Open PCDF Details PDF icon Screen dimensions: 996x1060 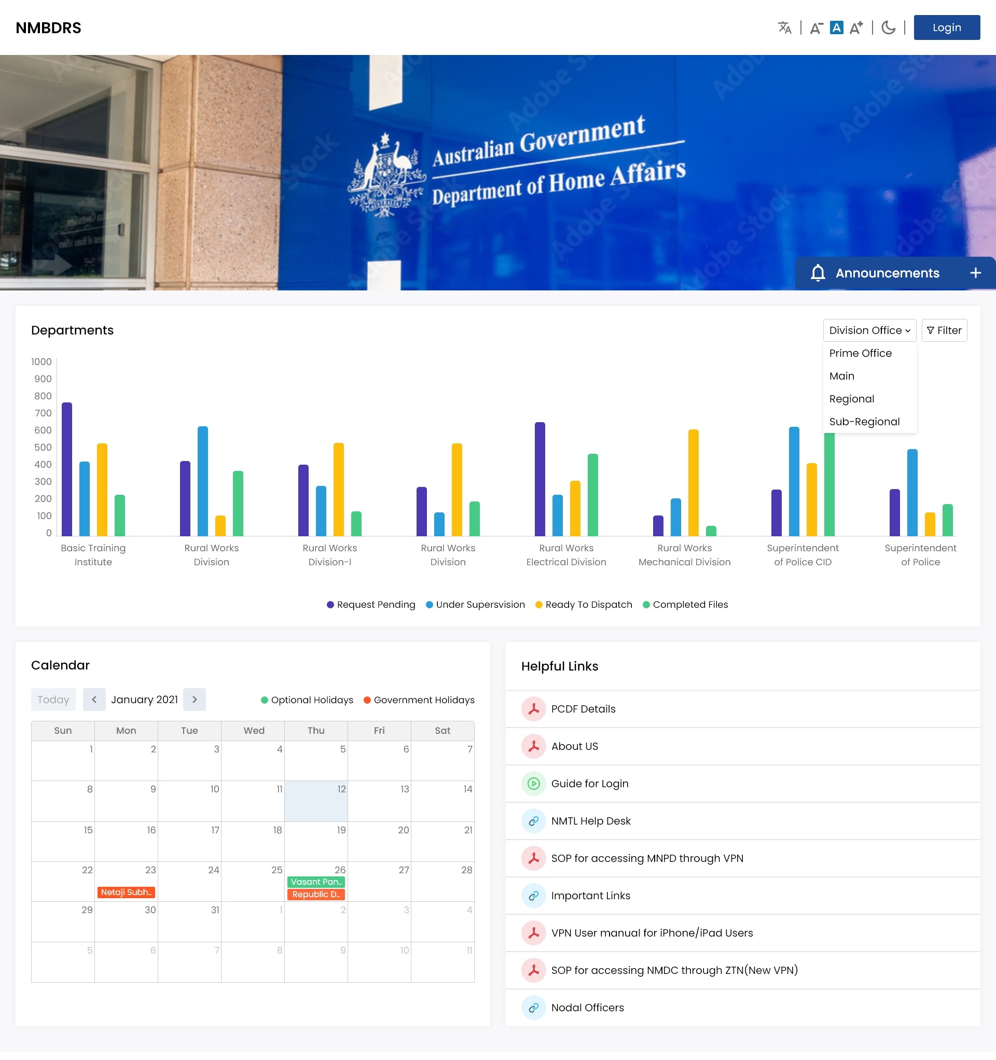pyautogui.click(x=533, y=709)
